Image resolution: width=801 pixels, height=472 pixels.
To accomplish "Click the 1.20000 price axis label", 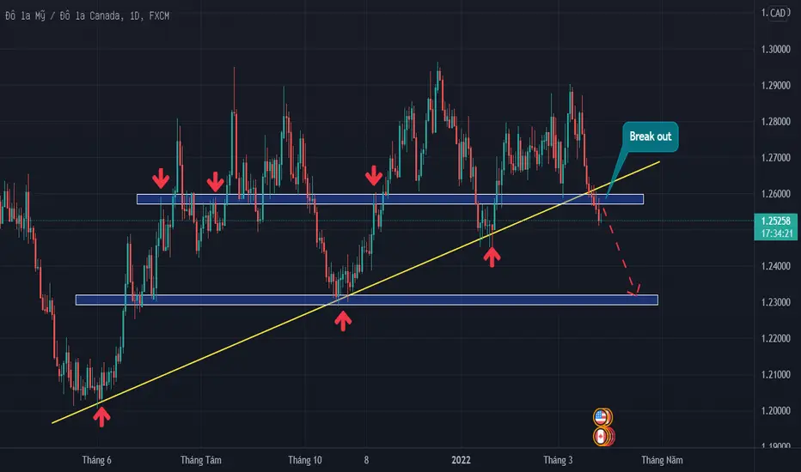I will point(775,411).
